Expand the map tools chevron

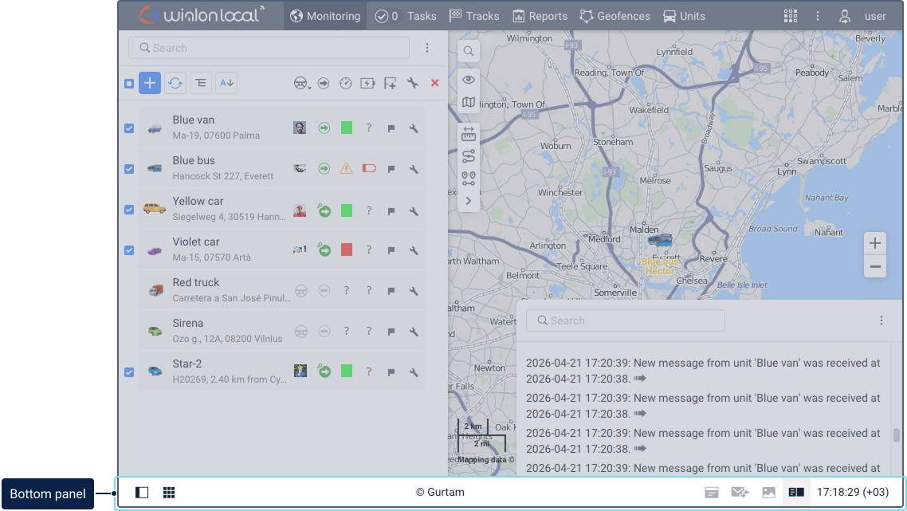click(x=469, y=201)
